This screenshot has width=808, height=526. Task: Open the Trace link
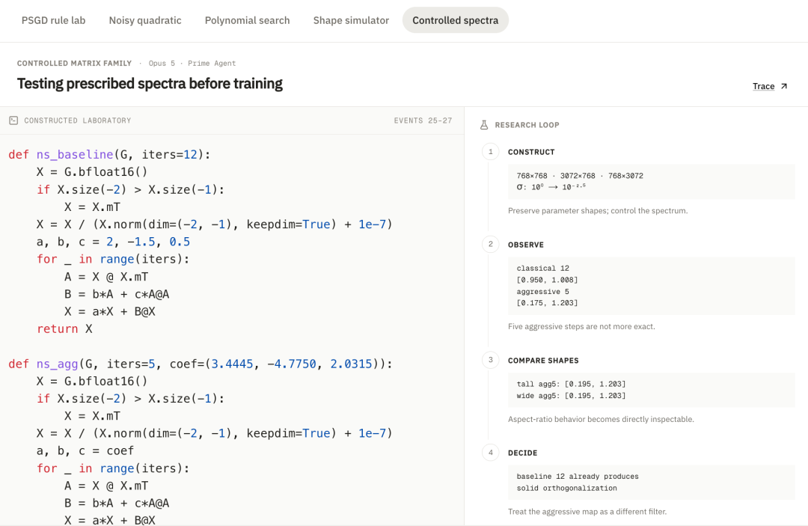tap(763, 86)
